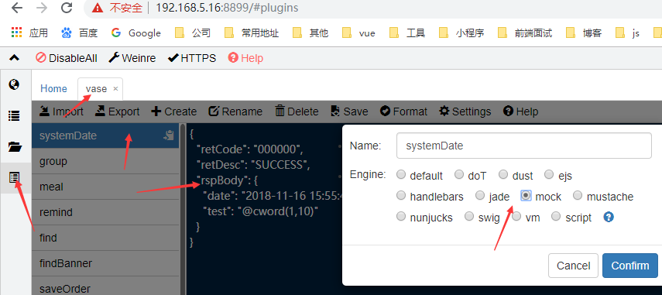Open the 其他 bookmark folder
This screenshot has height=295, width=662.
click(310, 33)
